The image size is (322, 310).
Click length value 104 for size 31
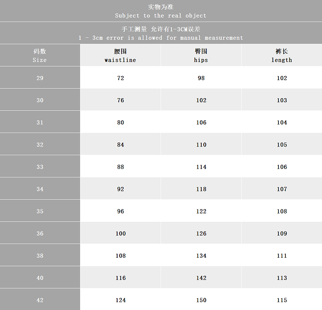[282, 122]
